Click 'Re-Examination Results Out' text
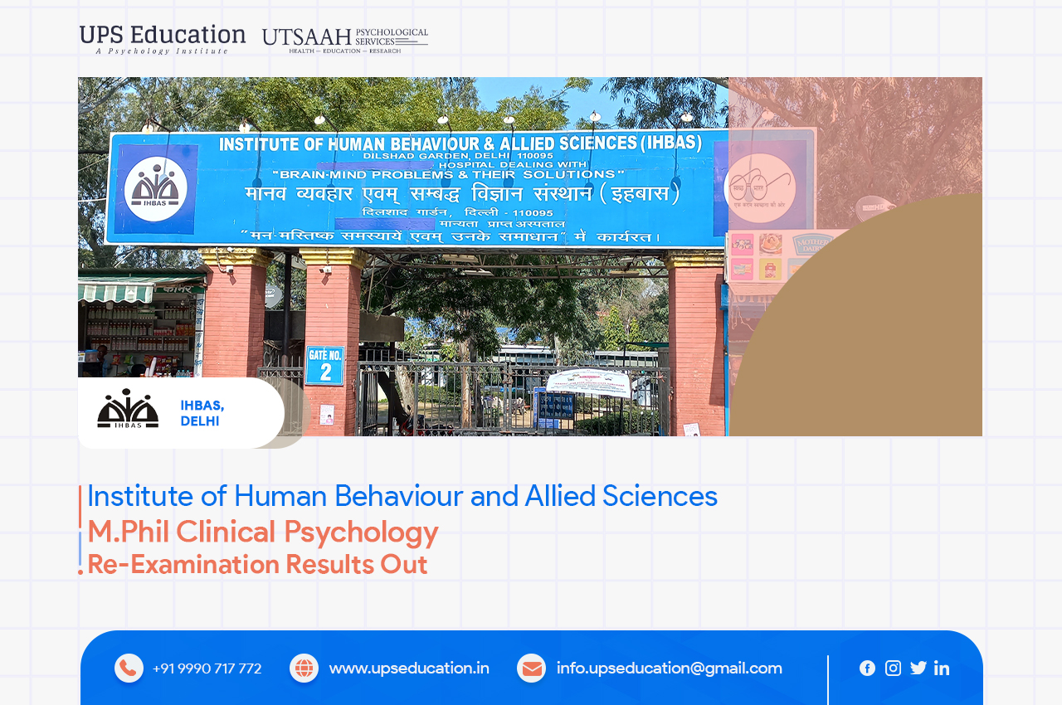This screenshot has height=705, width=1062. tap(257, 564)
